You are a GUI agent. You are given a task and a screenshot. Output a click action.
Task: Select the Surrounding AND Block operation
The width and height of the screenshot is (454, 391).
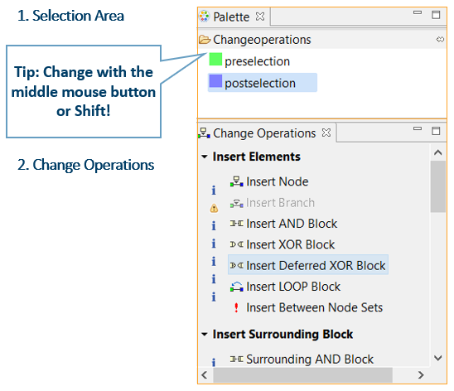(x=310, y=360)
